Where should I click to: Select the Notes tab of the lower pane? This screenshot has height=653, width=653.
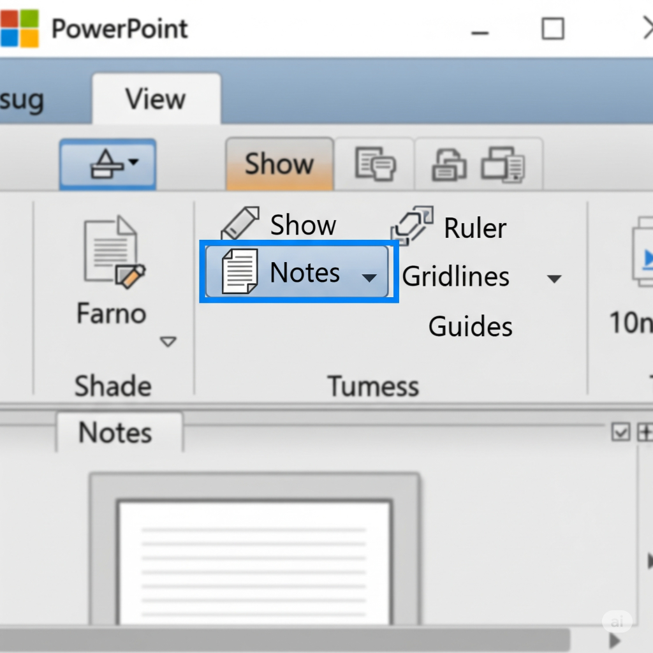pos(115,432)
